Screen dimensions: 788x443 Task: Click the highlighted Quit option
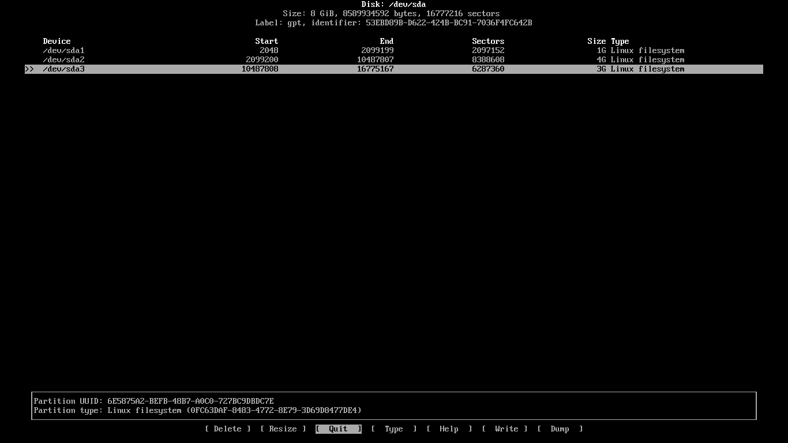point(338,429)
